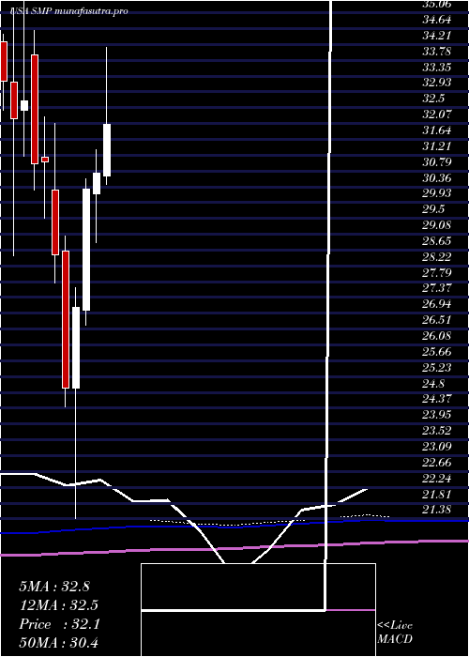Click the 32.93 price axis label
Viewport: 469px width, 657px height.
(437, 83)
